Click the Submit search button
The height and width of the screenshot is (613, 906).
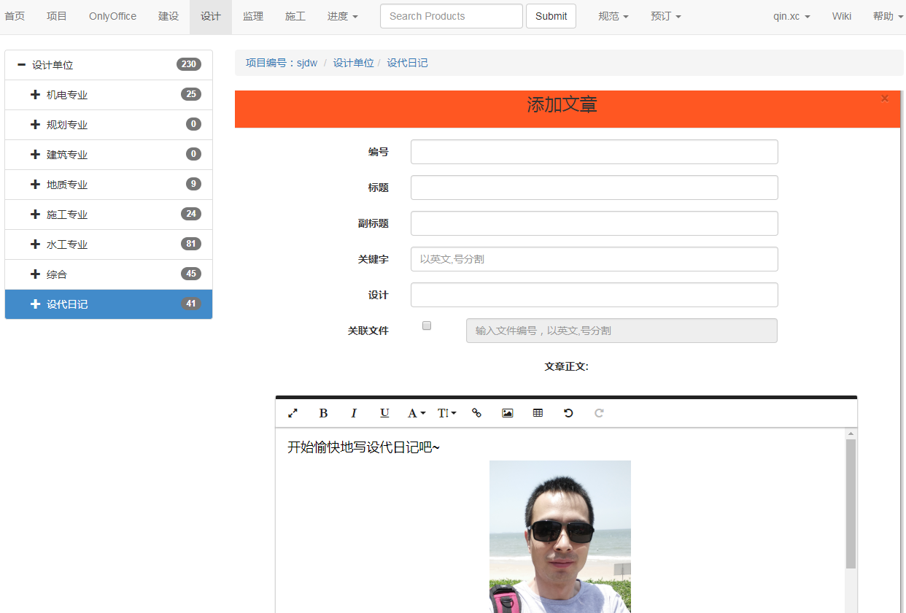coord(551,16)
